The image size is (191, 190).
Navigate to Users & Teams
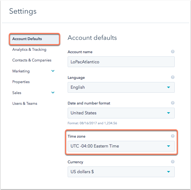tap(25, 103)
